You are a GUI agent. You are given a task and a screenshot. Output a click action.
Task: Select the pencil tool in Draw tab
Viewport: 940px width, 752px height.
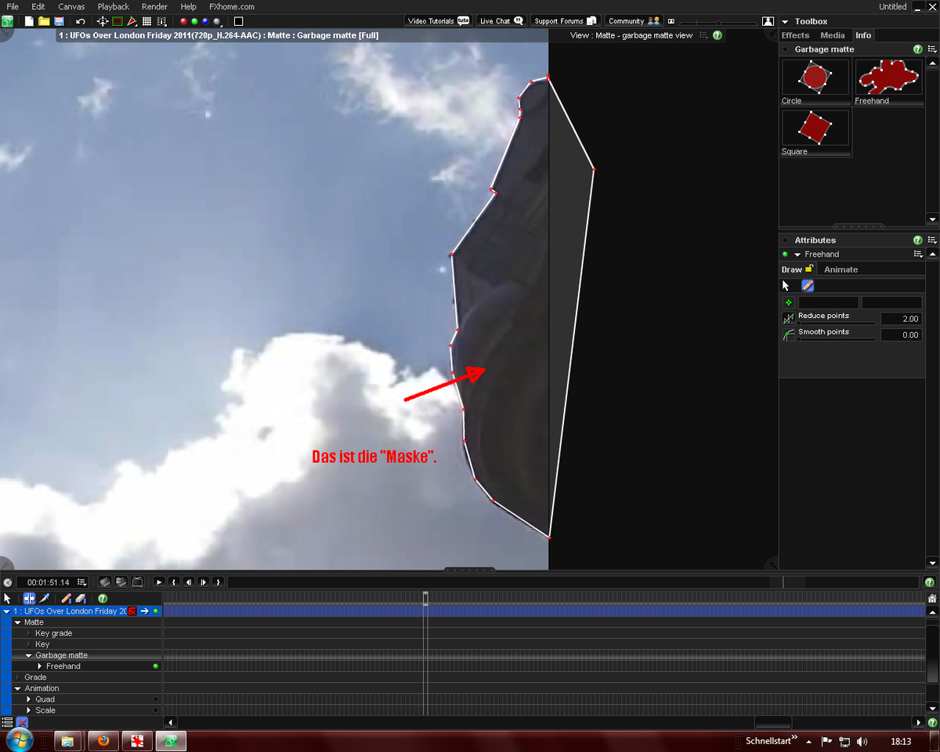click(808, 286)
